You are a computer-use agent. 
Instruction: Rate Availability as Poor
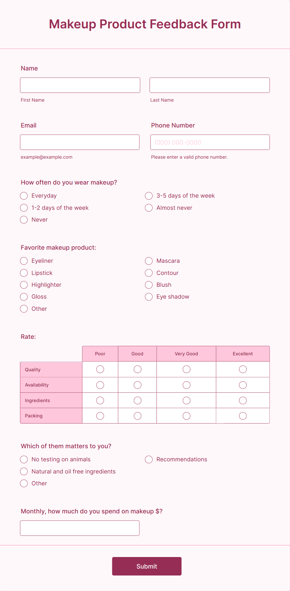pyautogui.click(x=100, y=385)
